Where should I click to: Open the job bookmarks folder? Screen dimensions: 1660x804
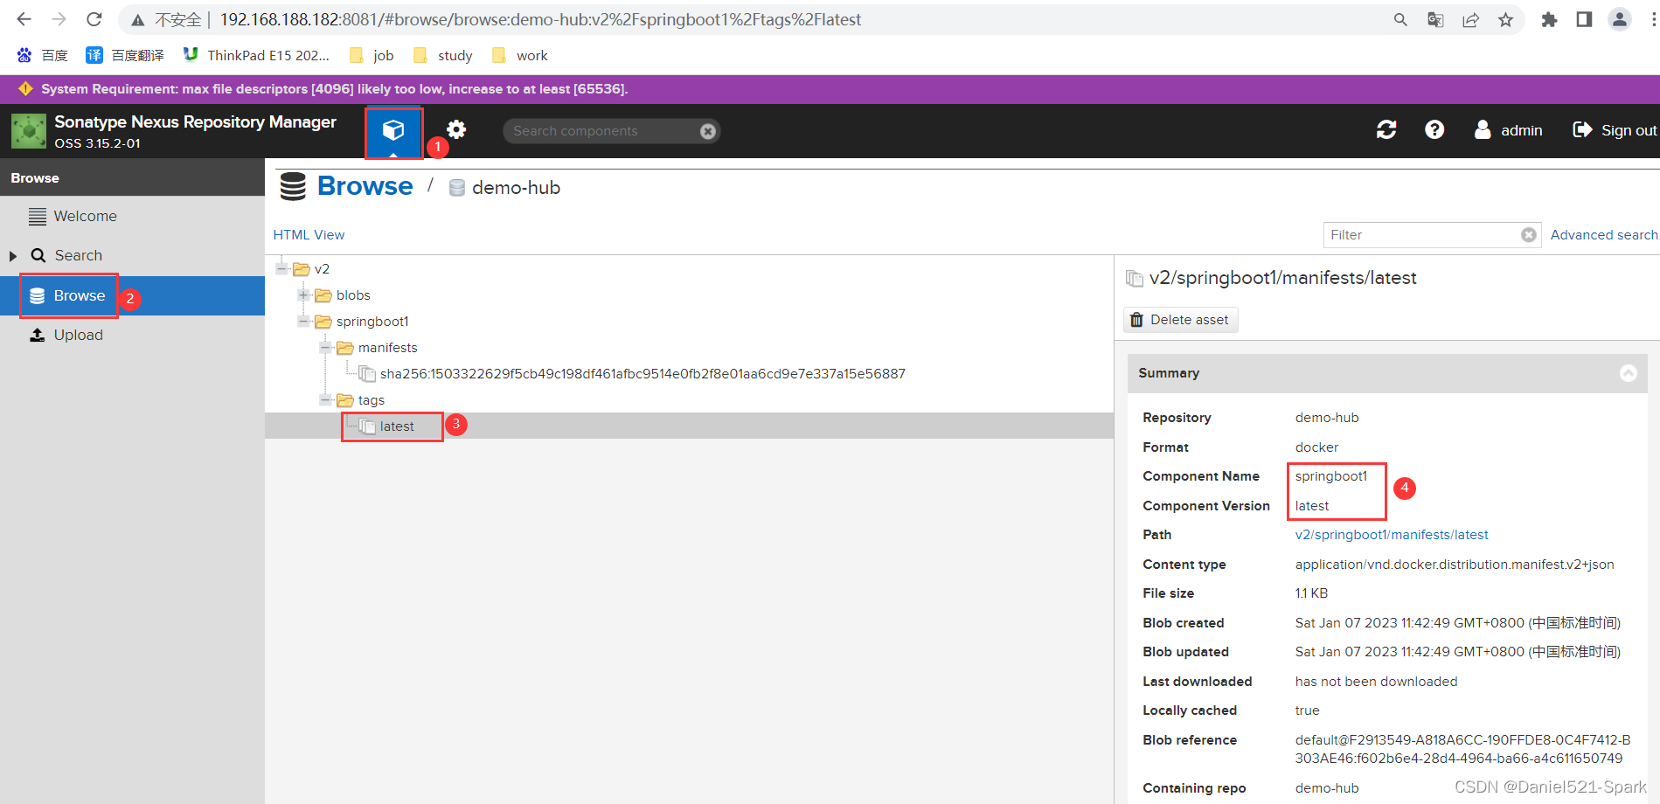pos(372,55)
